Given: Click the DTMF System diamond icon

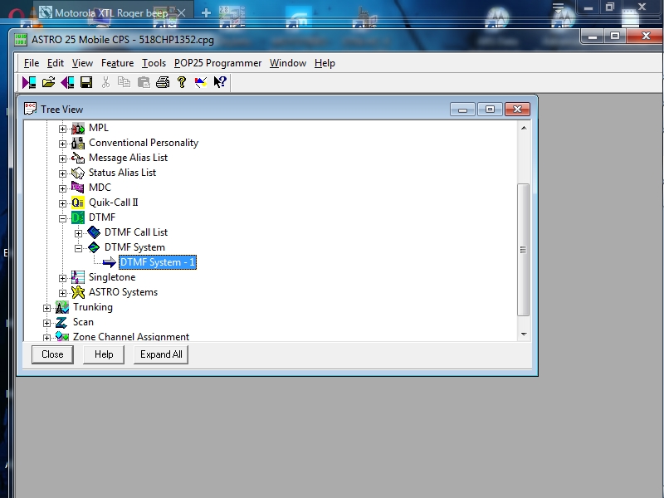Looking at the screenshot, I should [94, 247].
